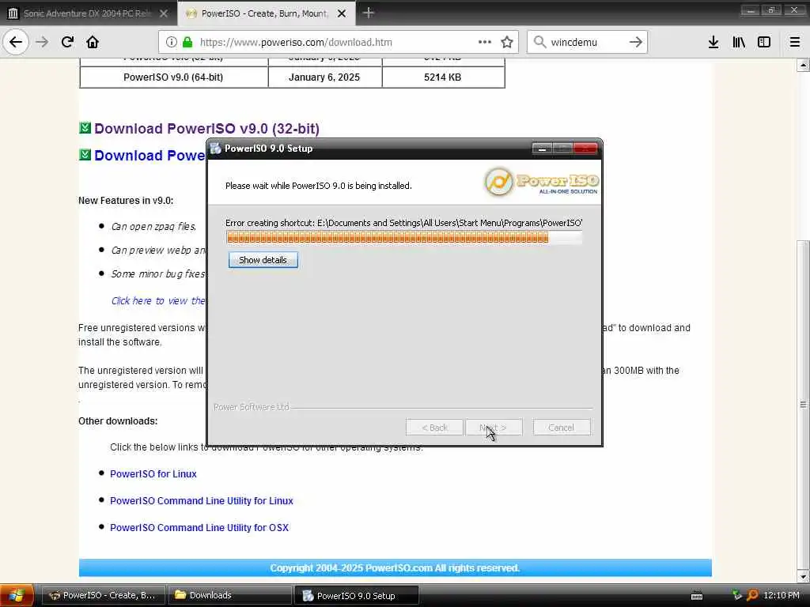This screenshot has height=607, width=810.
Task: Click the January 6, 2025 table cell
Action: click(x=324, y=77)
